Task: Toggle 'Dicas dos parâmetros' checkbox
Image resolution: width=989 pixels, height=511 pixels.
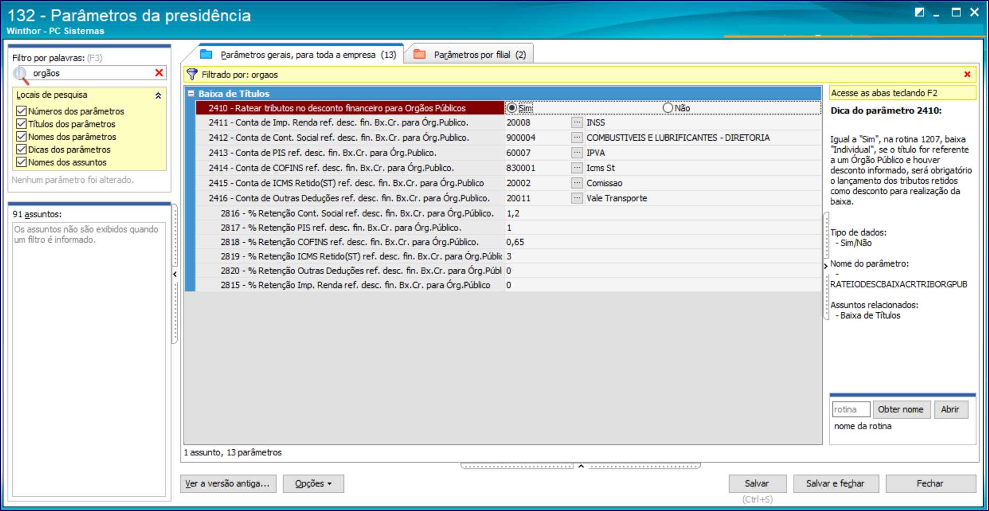Action: (21, 149)
